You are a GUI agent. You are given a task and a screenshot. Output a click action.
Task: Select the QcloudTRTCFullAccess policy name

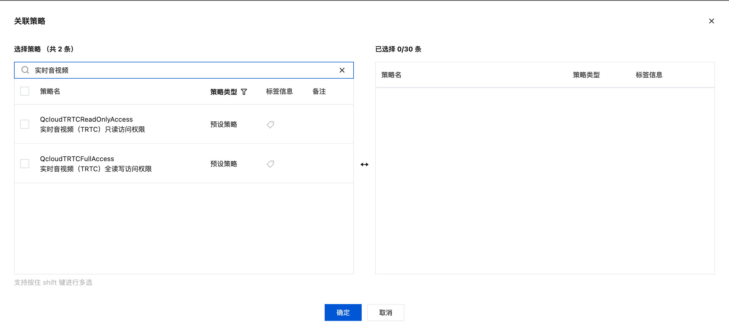(77, 159)
